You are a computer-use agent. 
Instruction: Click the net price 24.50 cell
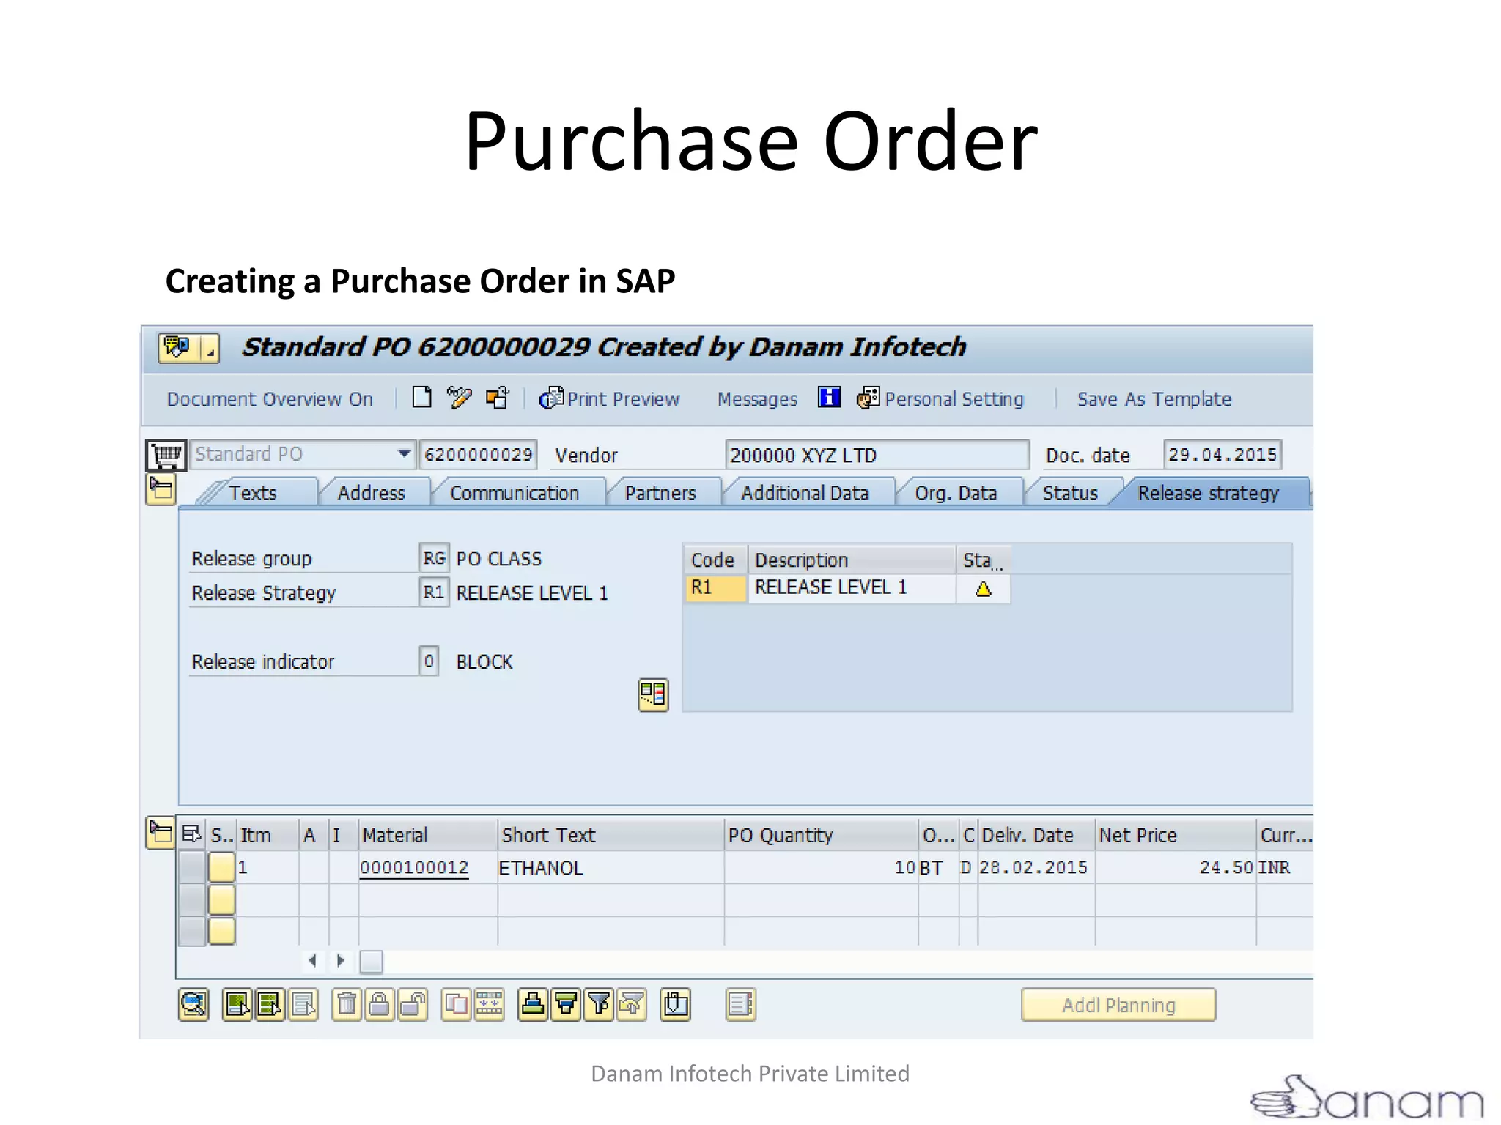click(1176, 868)
